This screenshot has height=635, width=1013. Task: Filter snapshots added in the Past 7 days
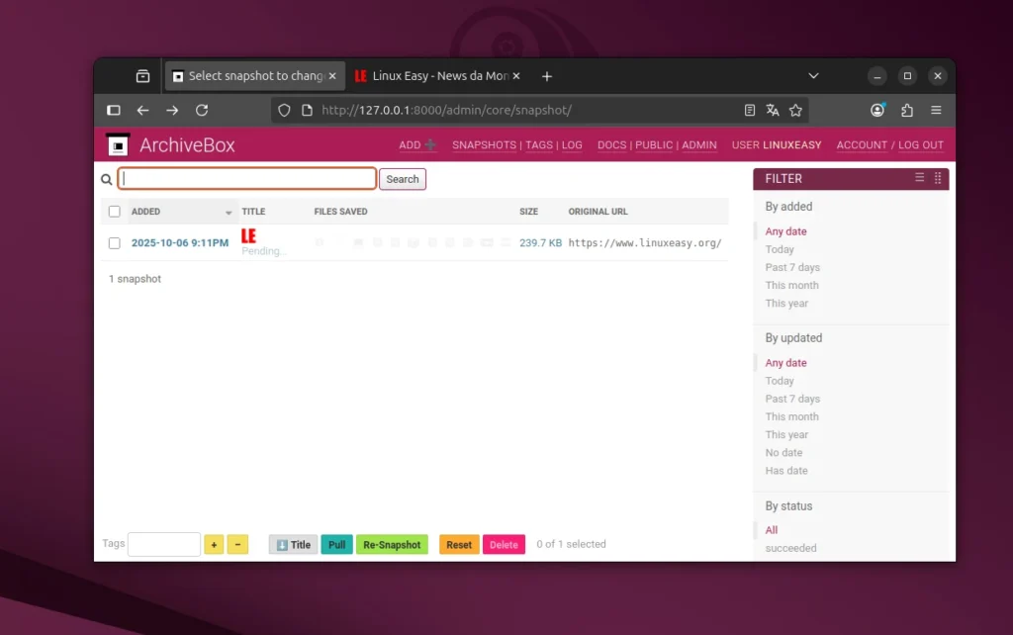click(x=791, y=267)
